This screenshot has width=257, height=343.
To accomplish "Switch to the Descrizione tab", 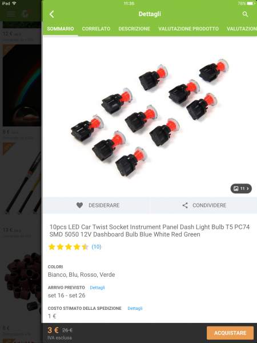I will click(134, 29).
